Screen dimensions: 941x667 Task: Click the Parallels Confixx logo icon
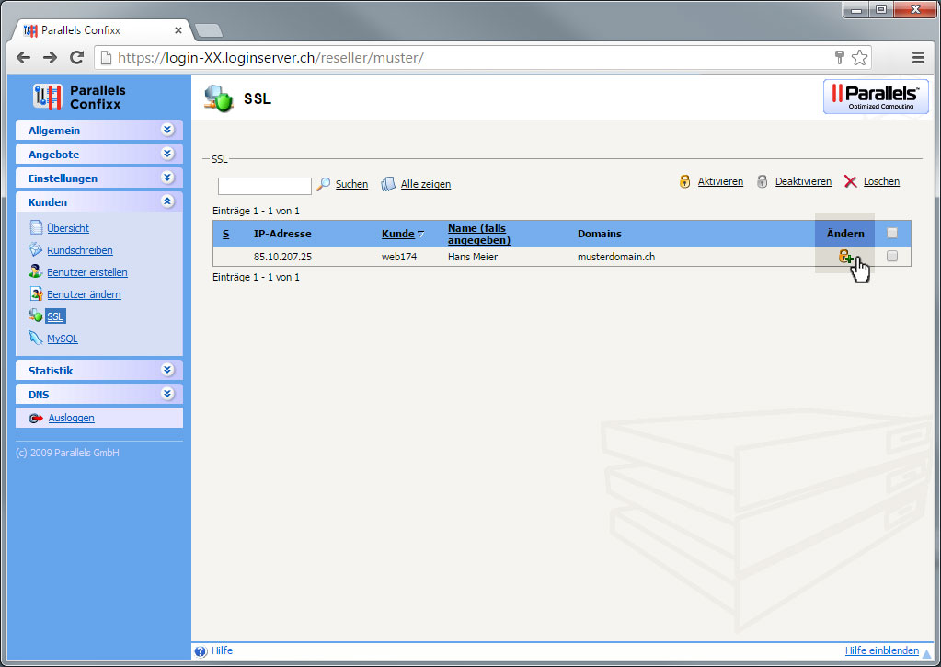tap(48, 98)
